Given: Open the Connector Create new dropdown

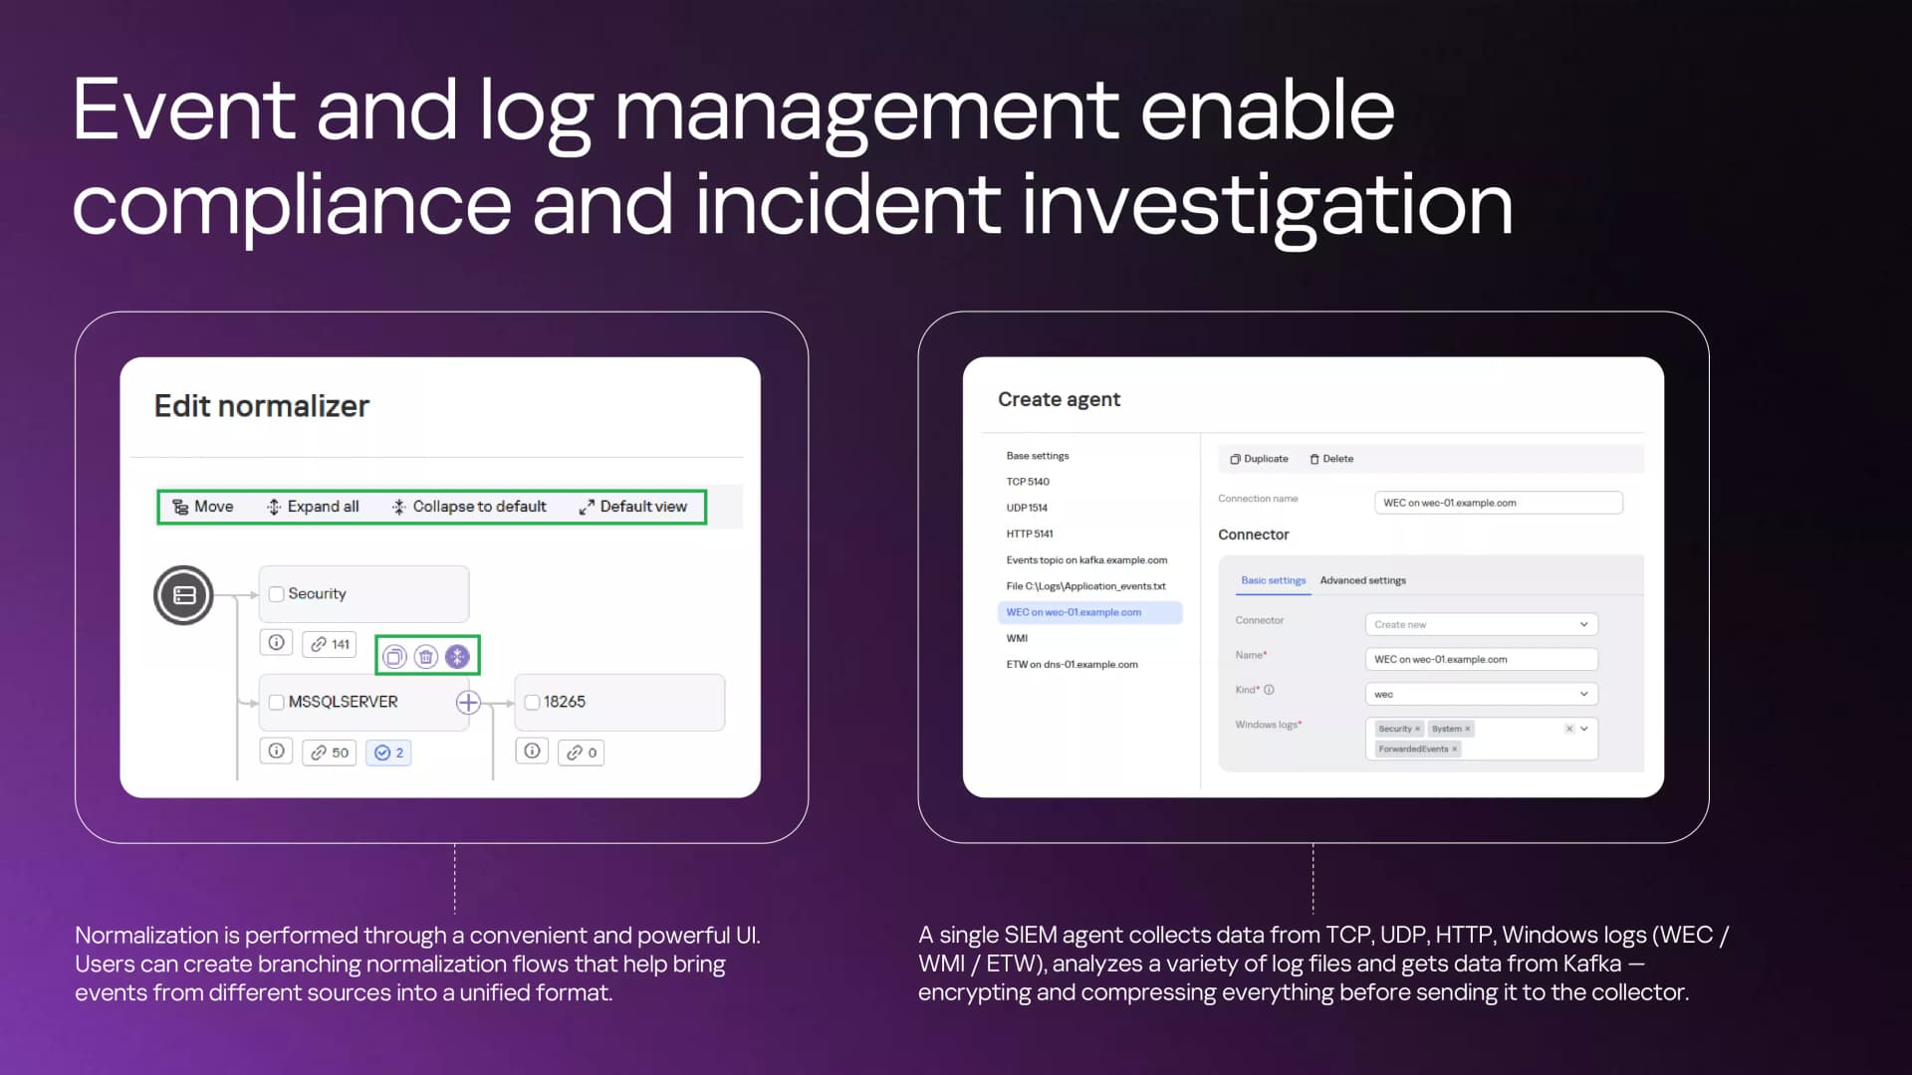Looking at the screenshot, I should [x=1482, y=624].
